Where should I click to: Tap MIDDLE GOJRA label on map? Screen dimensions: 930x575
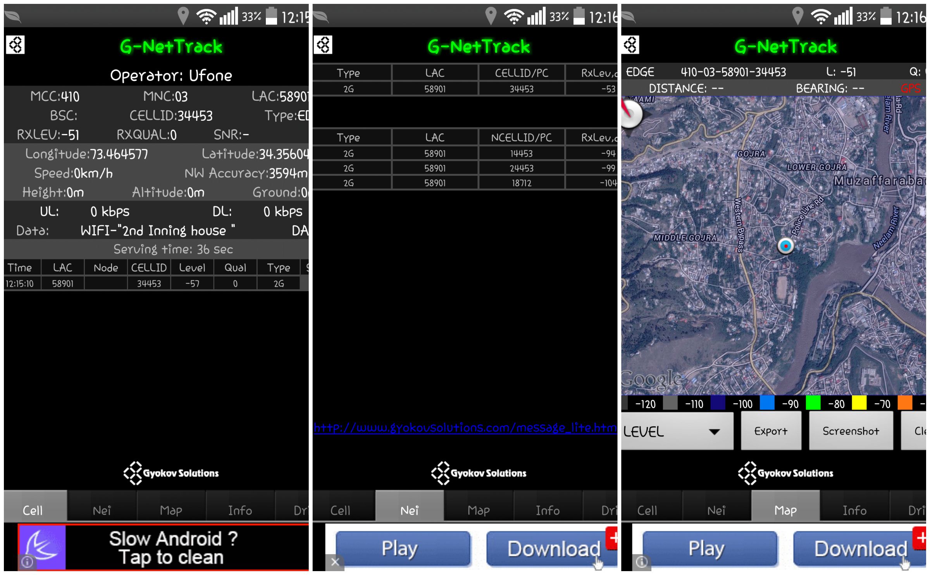(x=685, y=238)
